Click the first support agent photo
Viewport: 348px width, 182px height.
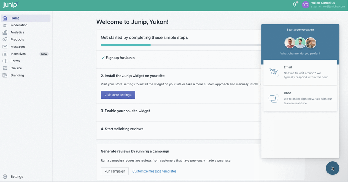pyautogui.click(x=290, y=43)
